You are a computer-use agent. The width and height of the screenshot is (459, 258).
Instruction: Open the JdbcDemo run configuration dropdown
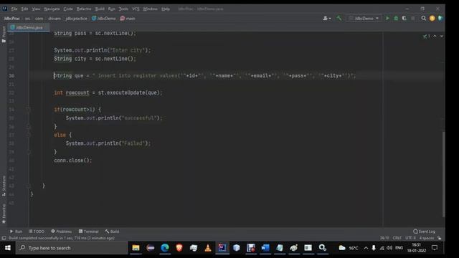click(x=364, y=18)
